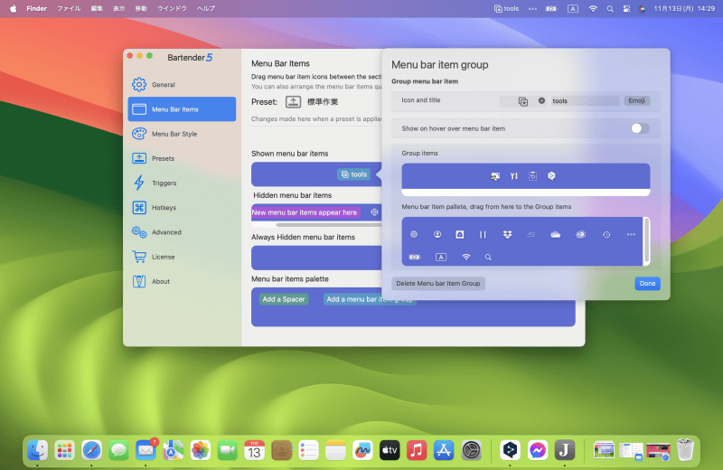Click the pallete vertical scrollbar
The height and width of the screenshot is (470, 723).
(646, 241)
